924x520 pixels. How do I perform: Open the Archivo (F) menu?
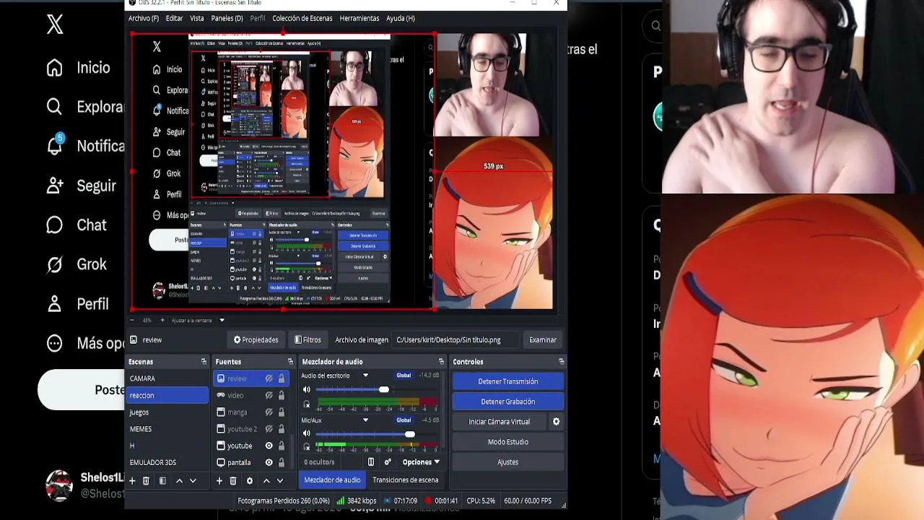(144, 18)
